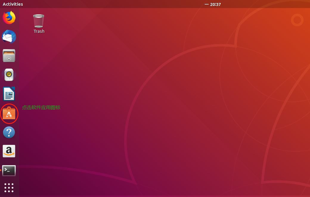Open the Files file manager
The width and height of the screenshot is (310, 197).
[9, 56]
